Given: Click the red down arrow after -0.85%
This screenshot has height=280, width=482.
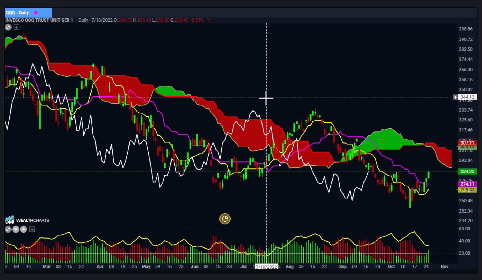Looking at the screenshot, I should pyautogui.click(x=208, y=20).
